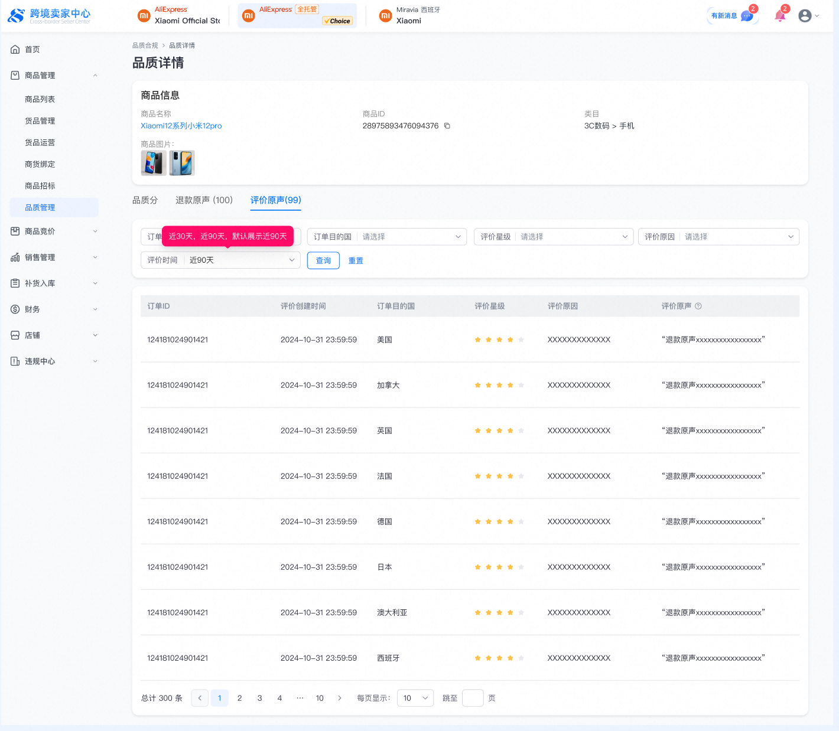The width and height of the screenshot is (839, 731).
Task: Click the 财务 finance icon in sidebar
Action: tap(15, 309)
